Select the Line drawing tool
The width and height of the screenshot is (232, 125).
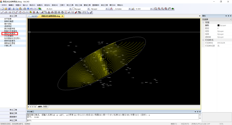[2, 12]
